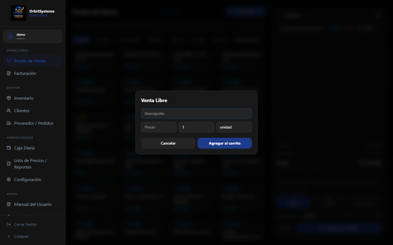Open the Punto de Venta section

(32, 61)
